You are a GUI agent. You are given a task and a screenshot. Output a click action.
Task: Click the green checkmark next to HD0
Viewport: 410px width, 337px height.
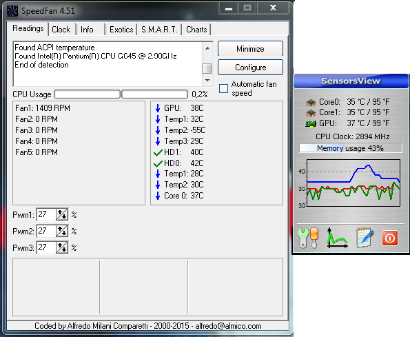point(158,163)
